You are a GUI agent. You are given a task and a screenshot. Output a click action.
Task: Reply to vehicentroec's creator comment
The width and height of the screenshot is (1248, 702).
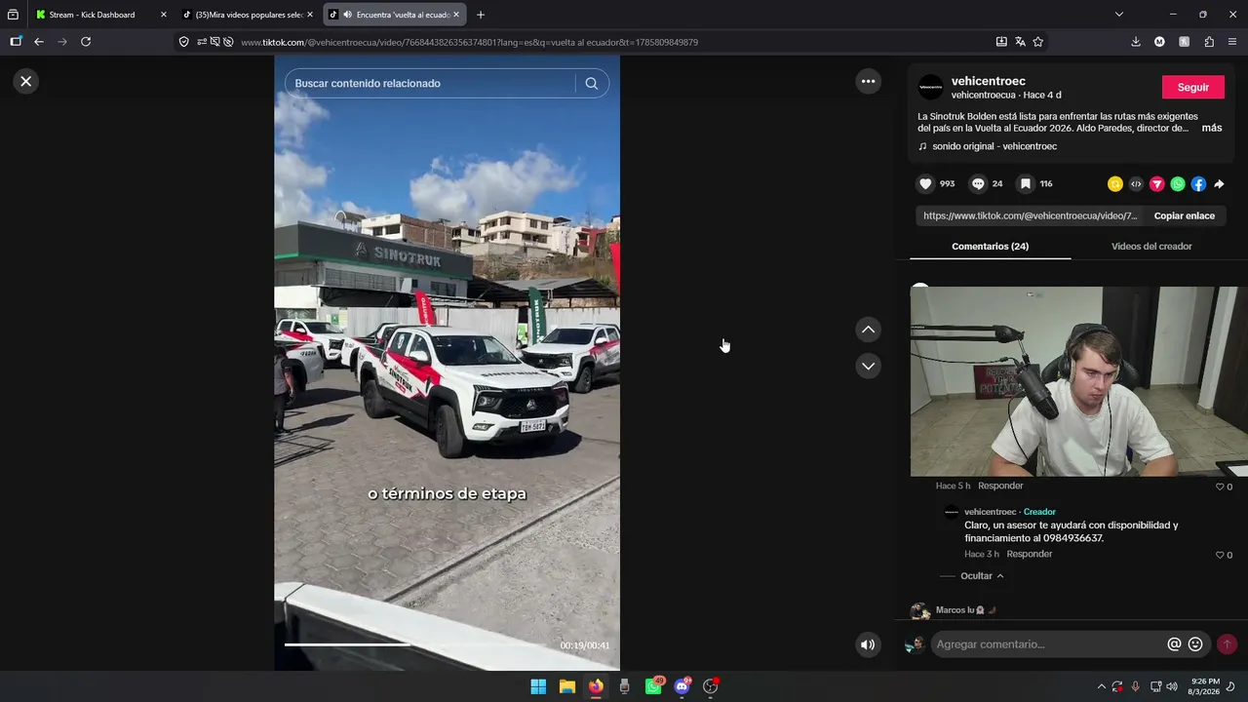1030,554
